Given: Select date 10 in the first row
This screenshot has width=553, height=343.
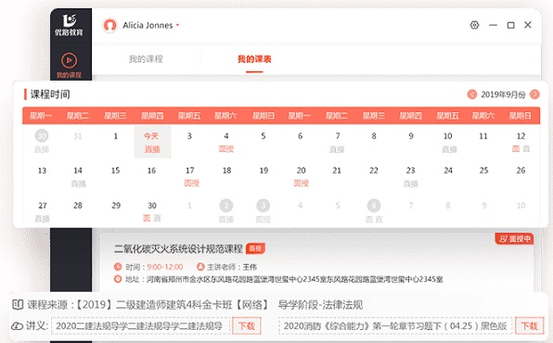Looking at the screenshot, I should (448, 142).
